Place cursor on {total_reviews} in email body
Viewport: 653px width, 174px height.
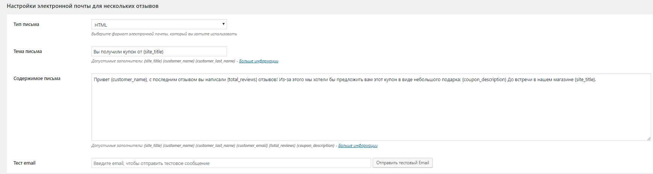pos(242,80)
